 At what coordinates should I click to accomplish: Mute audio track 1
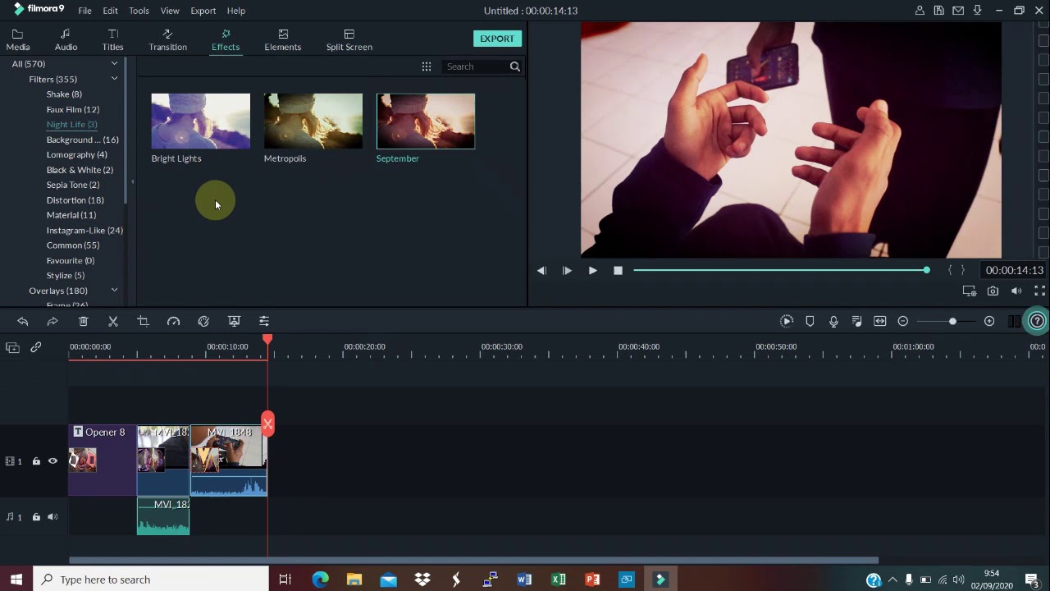52,517
